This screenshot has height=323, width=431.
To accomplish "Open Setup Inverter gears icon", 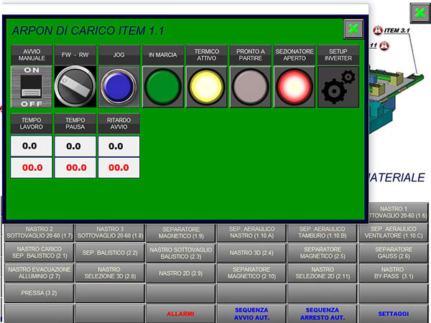I will click(x=338, y=86).
